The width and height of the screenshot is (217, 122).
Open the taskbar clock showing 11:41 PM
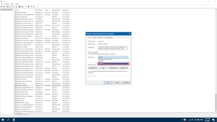(207, 120)
